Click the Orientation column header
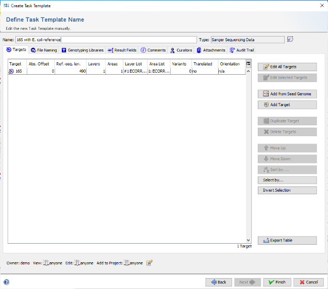Screen dimensions: 328x289 pos(232,64)
